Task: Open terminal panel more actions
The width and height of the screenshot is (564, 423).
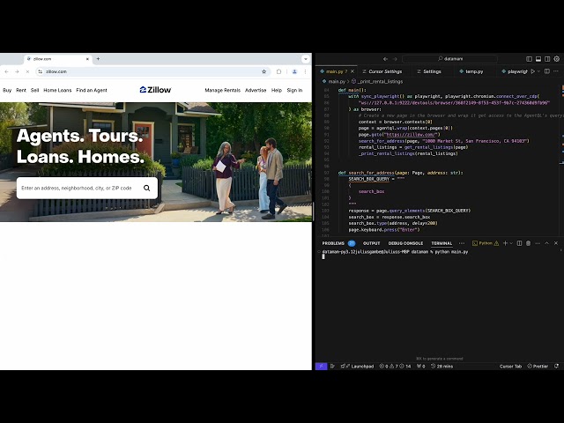Action: tap(538, 243)
